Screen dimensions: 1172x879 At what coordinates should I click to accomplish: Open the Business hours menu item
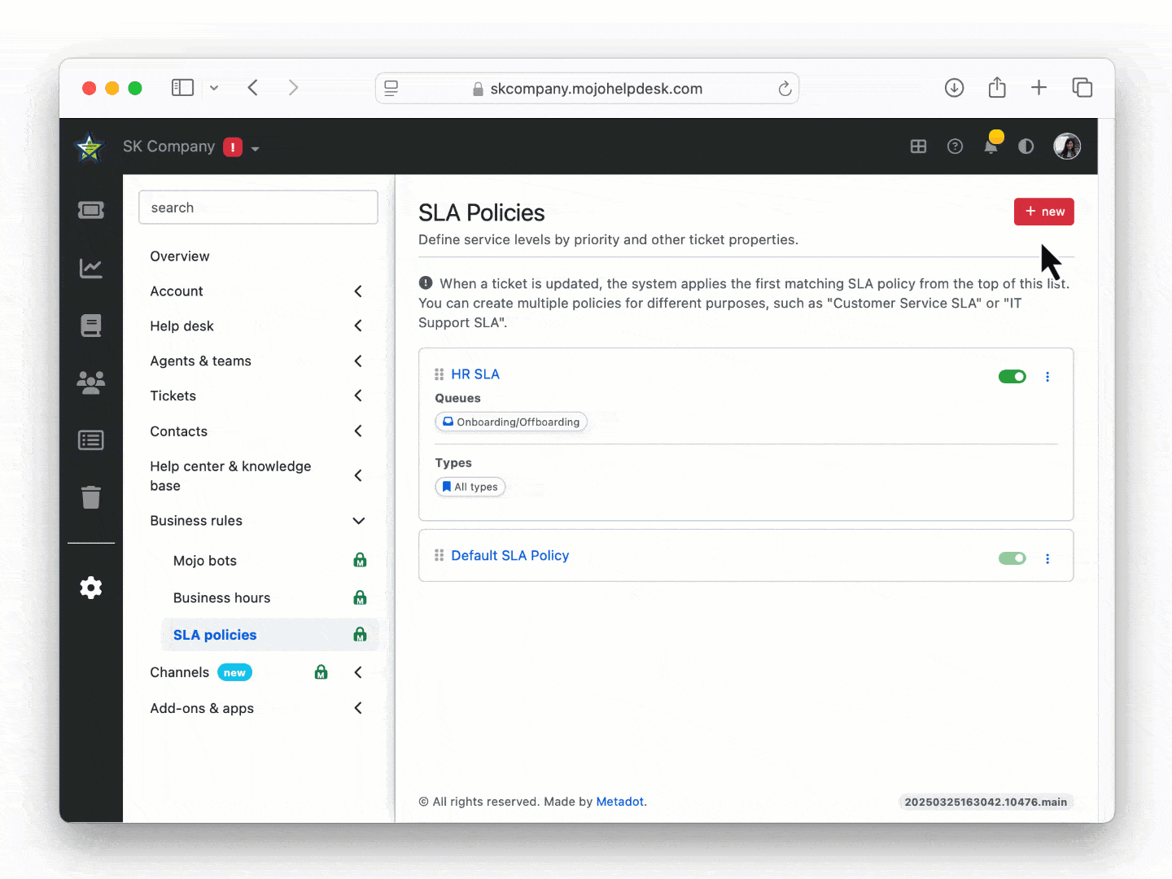click(221, 597)
